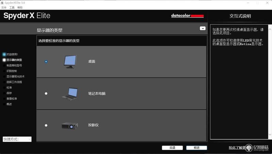Click the 选择要校准的显示器的类型 instruction text
Screen dimensions: 272x154
point(59,41)
